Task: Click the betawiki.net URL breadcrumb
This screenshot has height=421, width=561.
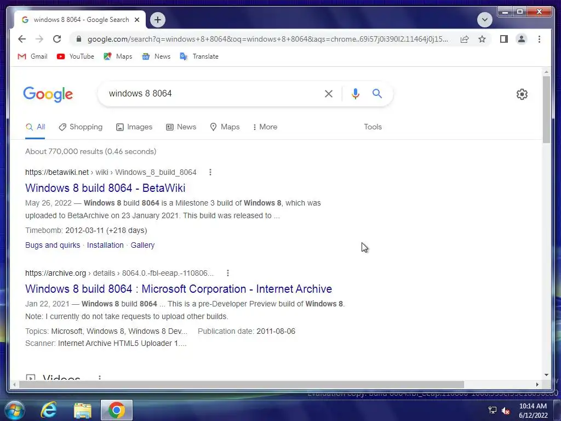Action: [111, 172]
